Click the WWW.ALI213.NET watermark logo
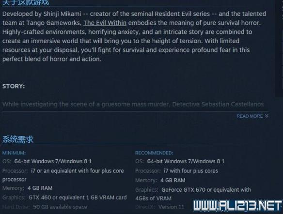283x214 pixels. click(237, 206)
